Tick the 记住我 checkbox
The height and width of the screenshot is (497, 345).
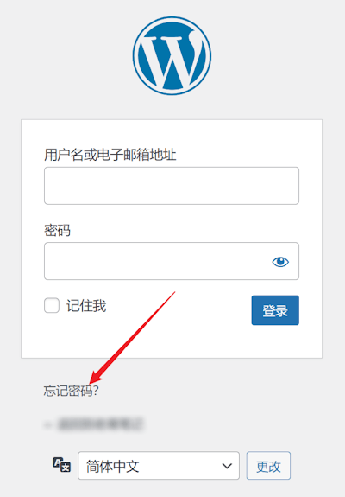pos(52,305)
